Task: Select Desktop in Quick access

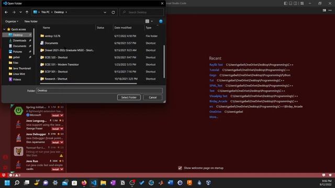Action: coord(18,35)
